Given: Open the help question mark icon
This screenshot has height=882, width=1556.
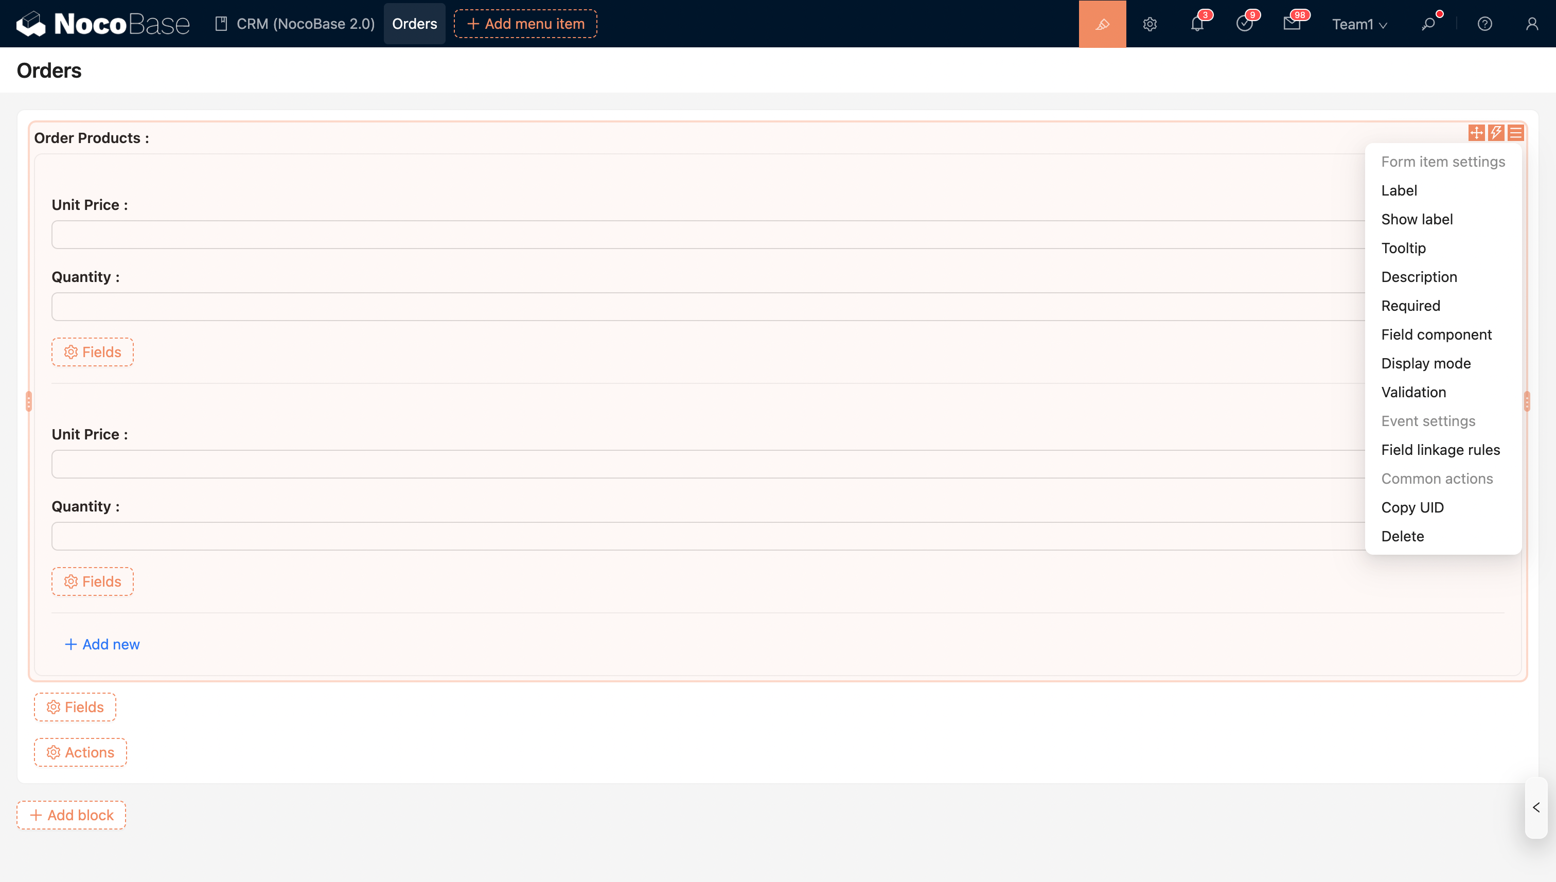Looking at the screenshot, I should [1484, 24].
